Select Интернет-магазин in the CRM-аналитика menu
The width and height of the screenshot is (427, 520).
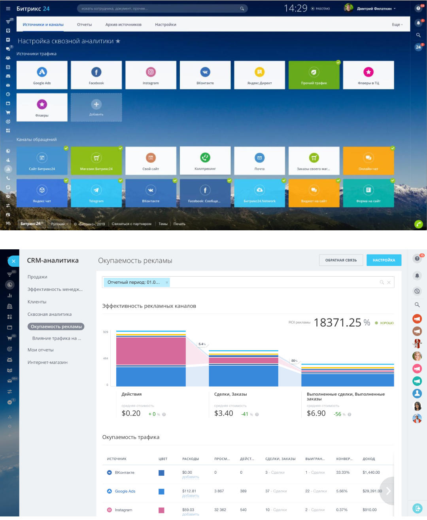coord(47,362)
